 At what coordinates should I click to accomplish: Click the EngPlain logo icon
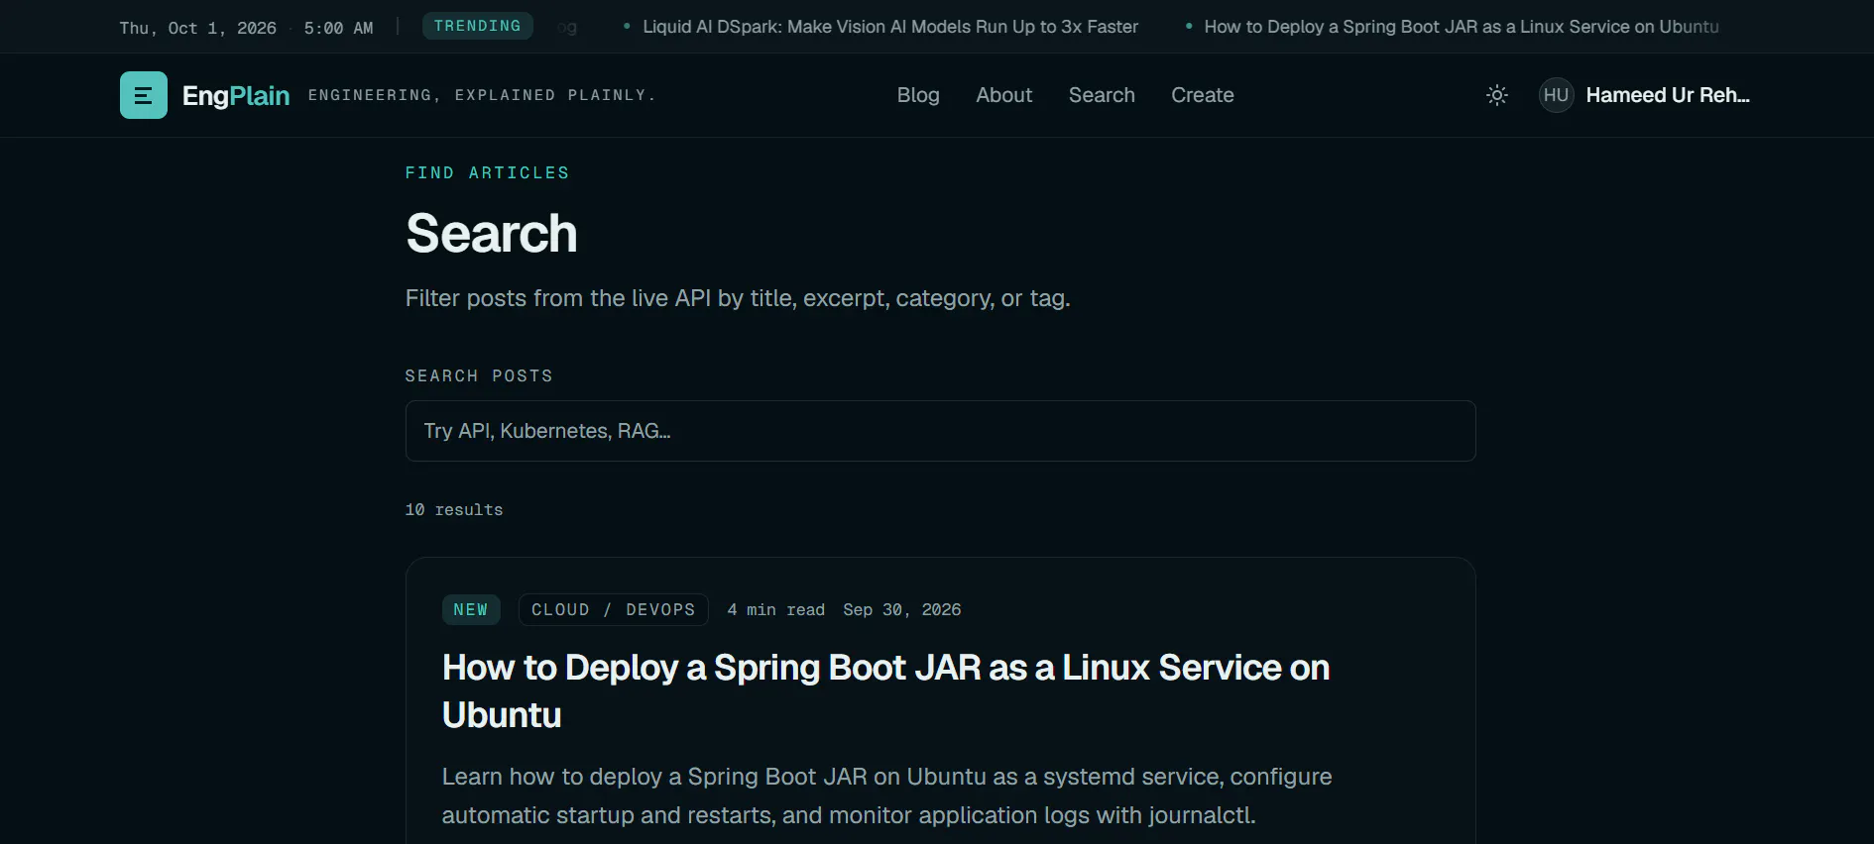(x=143, y=95)
